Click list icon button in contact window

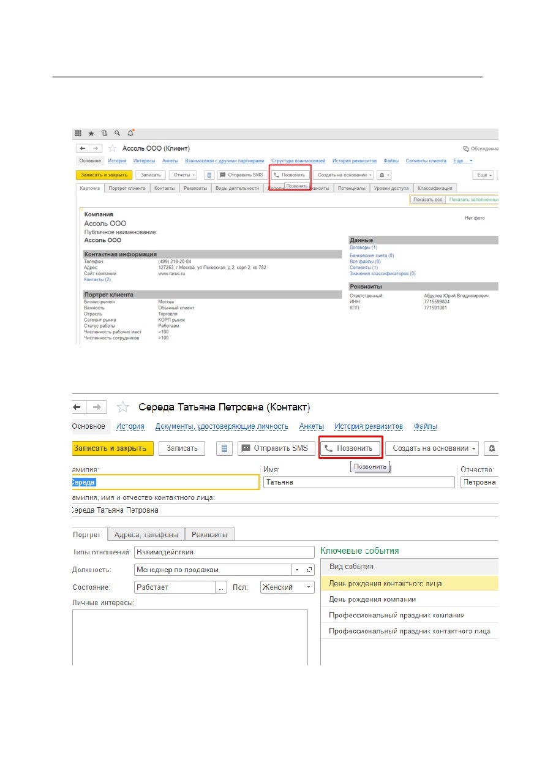(225, 448)
